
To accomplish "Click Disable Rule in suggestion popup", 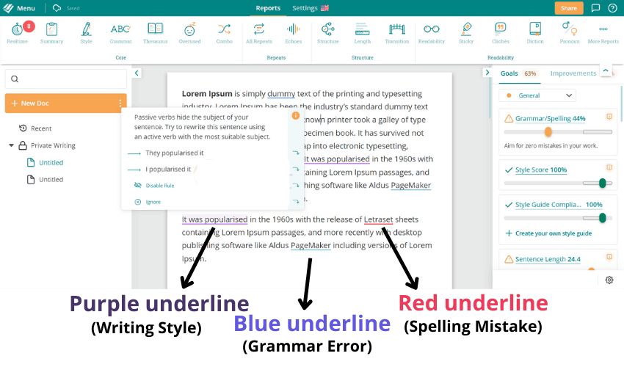I will pyautogui.click(x=159, y=186).
